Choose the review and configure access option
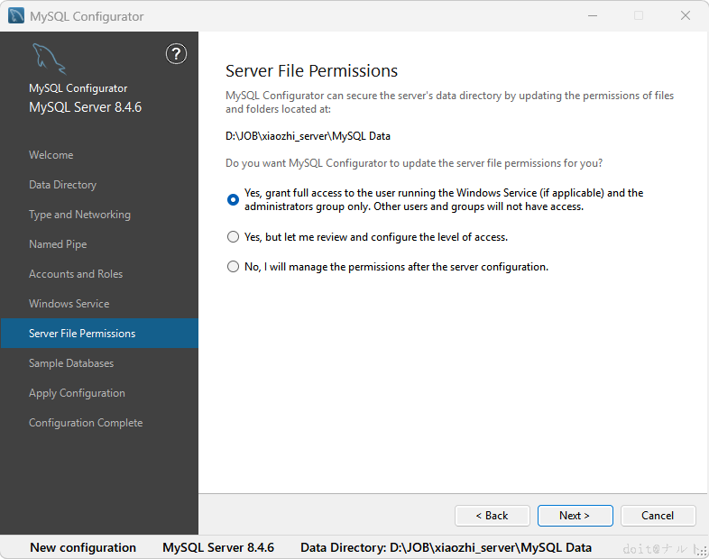Image resolution: width=709 pixels, height=559 pixels. [x=234, y=237]
